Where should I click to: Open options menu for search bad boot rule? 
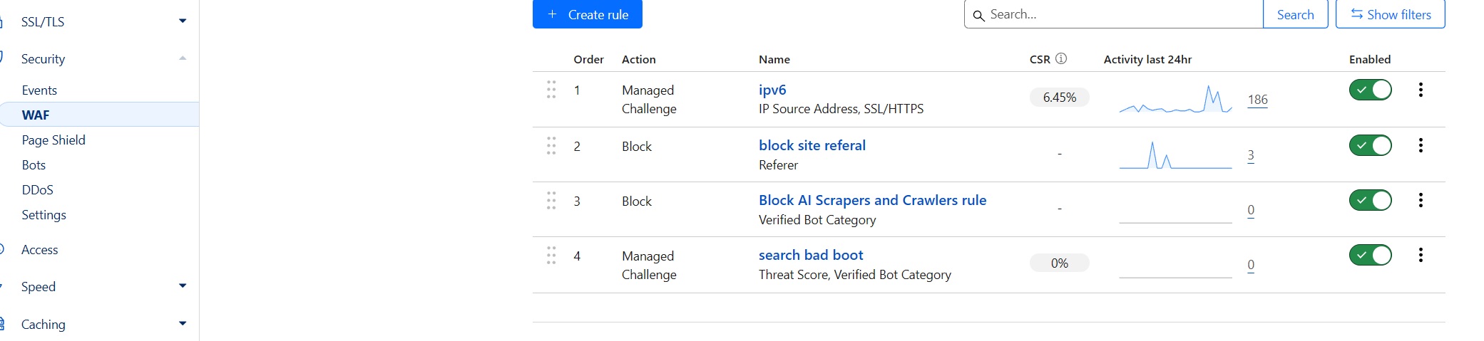[x=1420, y=255]
